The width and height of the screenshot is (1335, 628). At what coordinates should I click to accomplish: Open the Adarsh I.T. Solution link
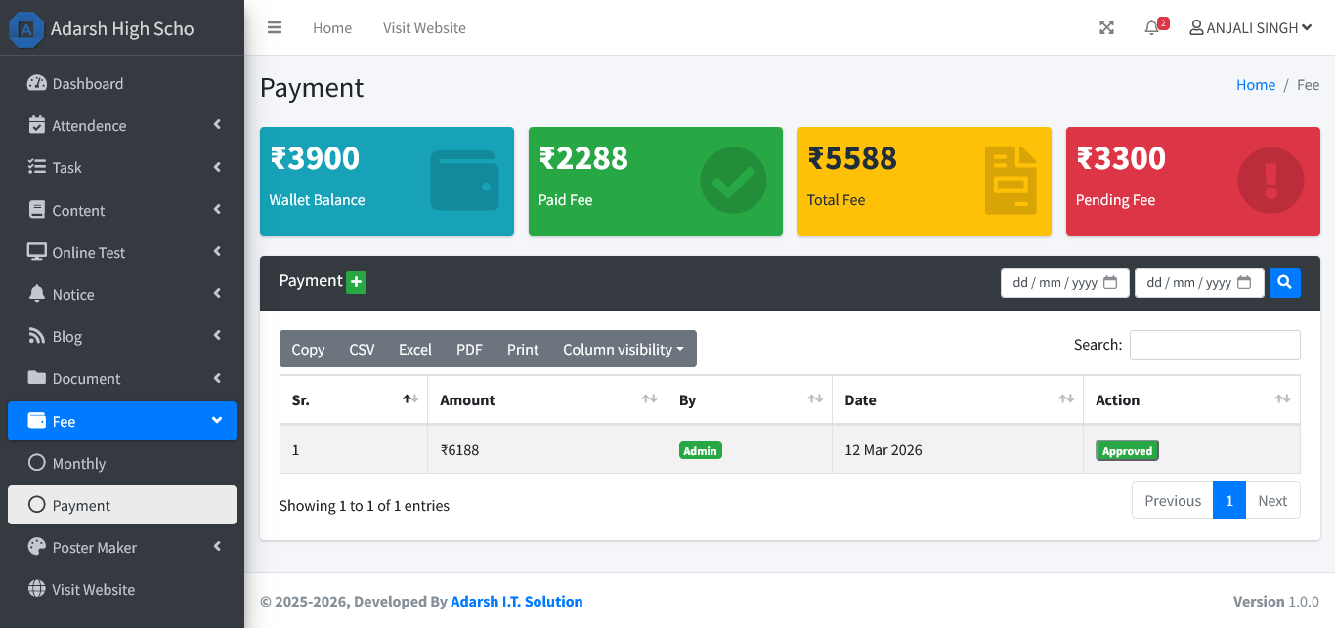coord(516,601)
